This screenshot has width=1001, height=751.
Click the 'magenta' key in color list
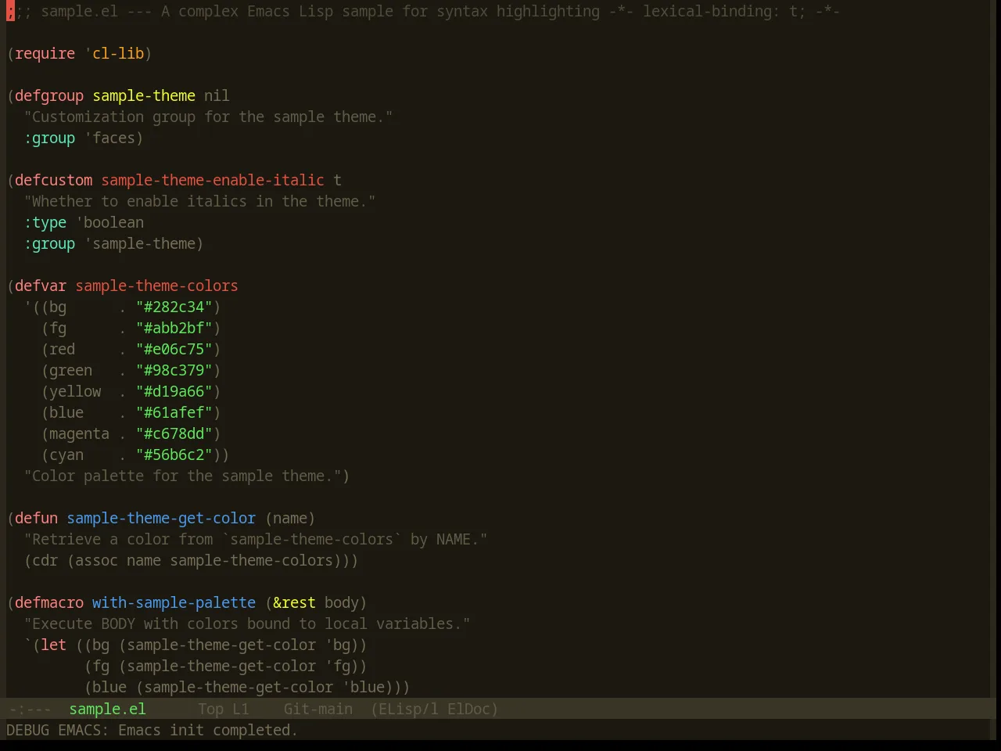coord(79,433)
